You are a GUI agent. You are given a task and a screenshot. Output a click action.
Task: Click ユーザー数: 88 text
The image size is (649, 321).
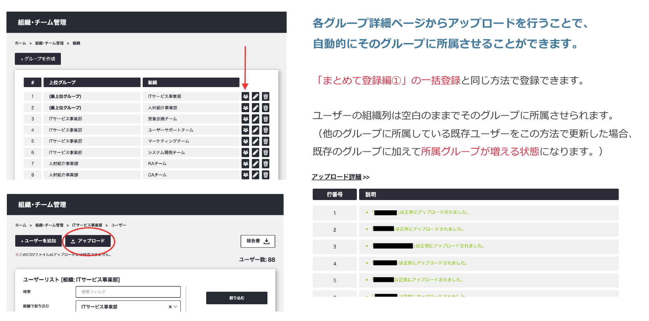point(257,260)
